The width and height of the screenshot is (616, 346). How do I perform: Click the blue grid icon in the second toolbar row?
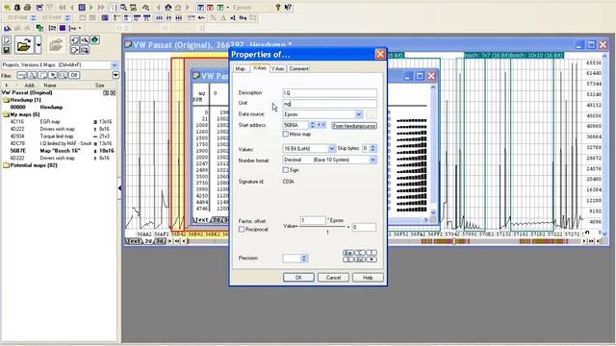click(105, 17)
